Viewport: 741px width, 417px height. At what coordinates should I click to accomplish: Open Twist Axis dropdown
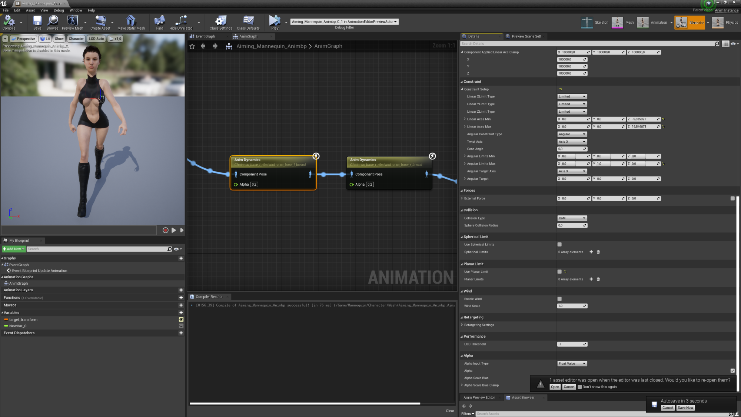pos(572,142)
